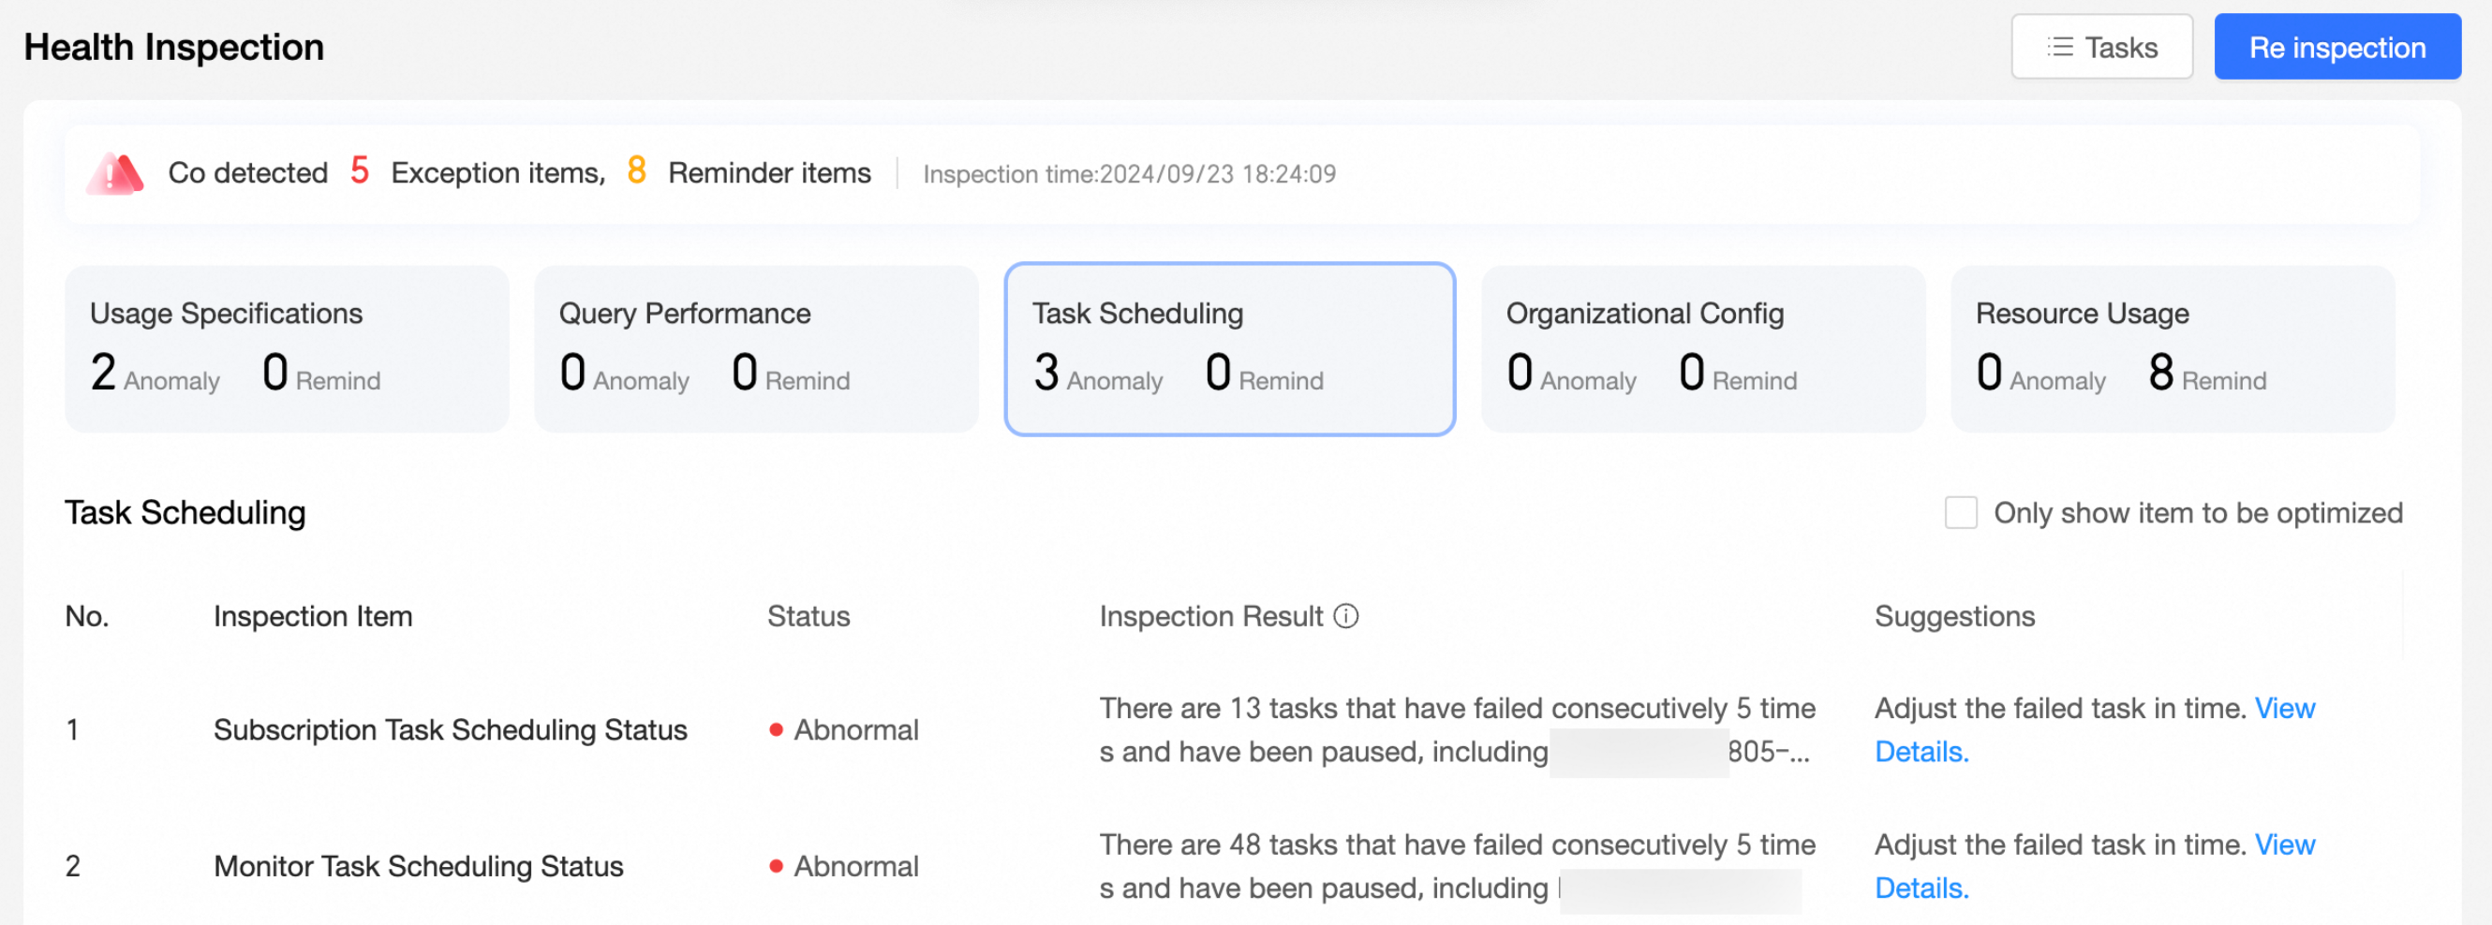Screen dimensions: 2492x925
Task: Select the Resource Usage card
Action: click(2173, 349)
